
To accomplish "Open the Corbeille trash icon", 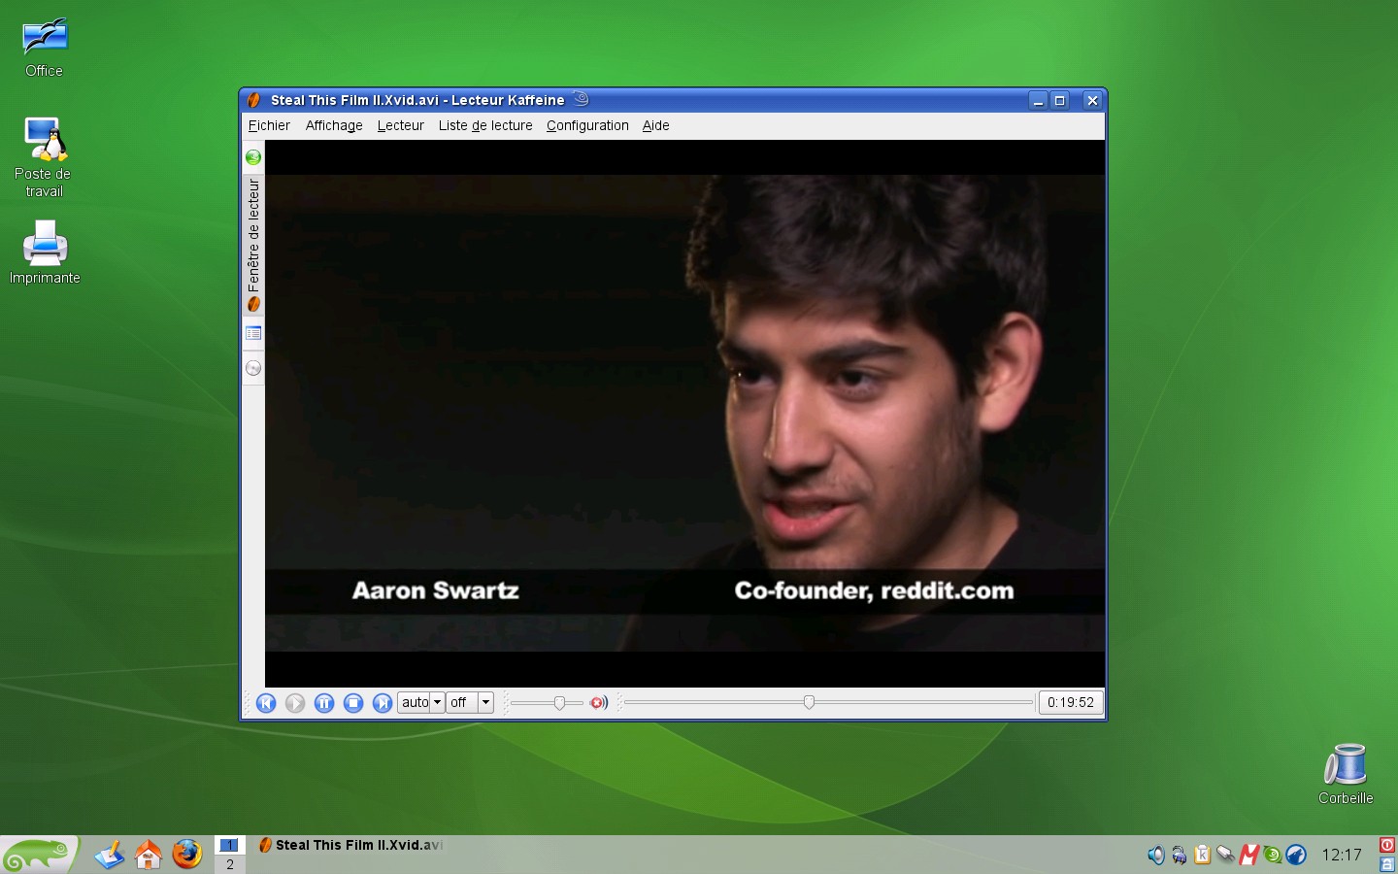I will pos(1346,774).
